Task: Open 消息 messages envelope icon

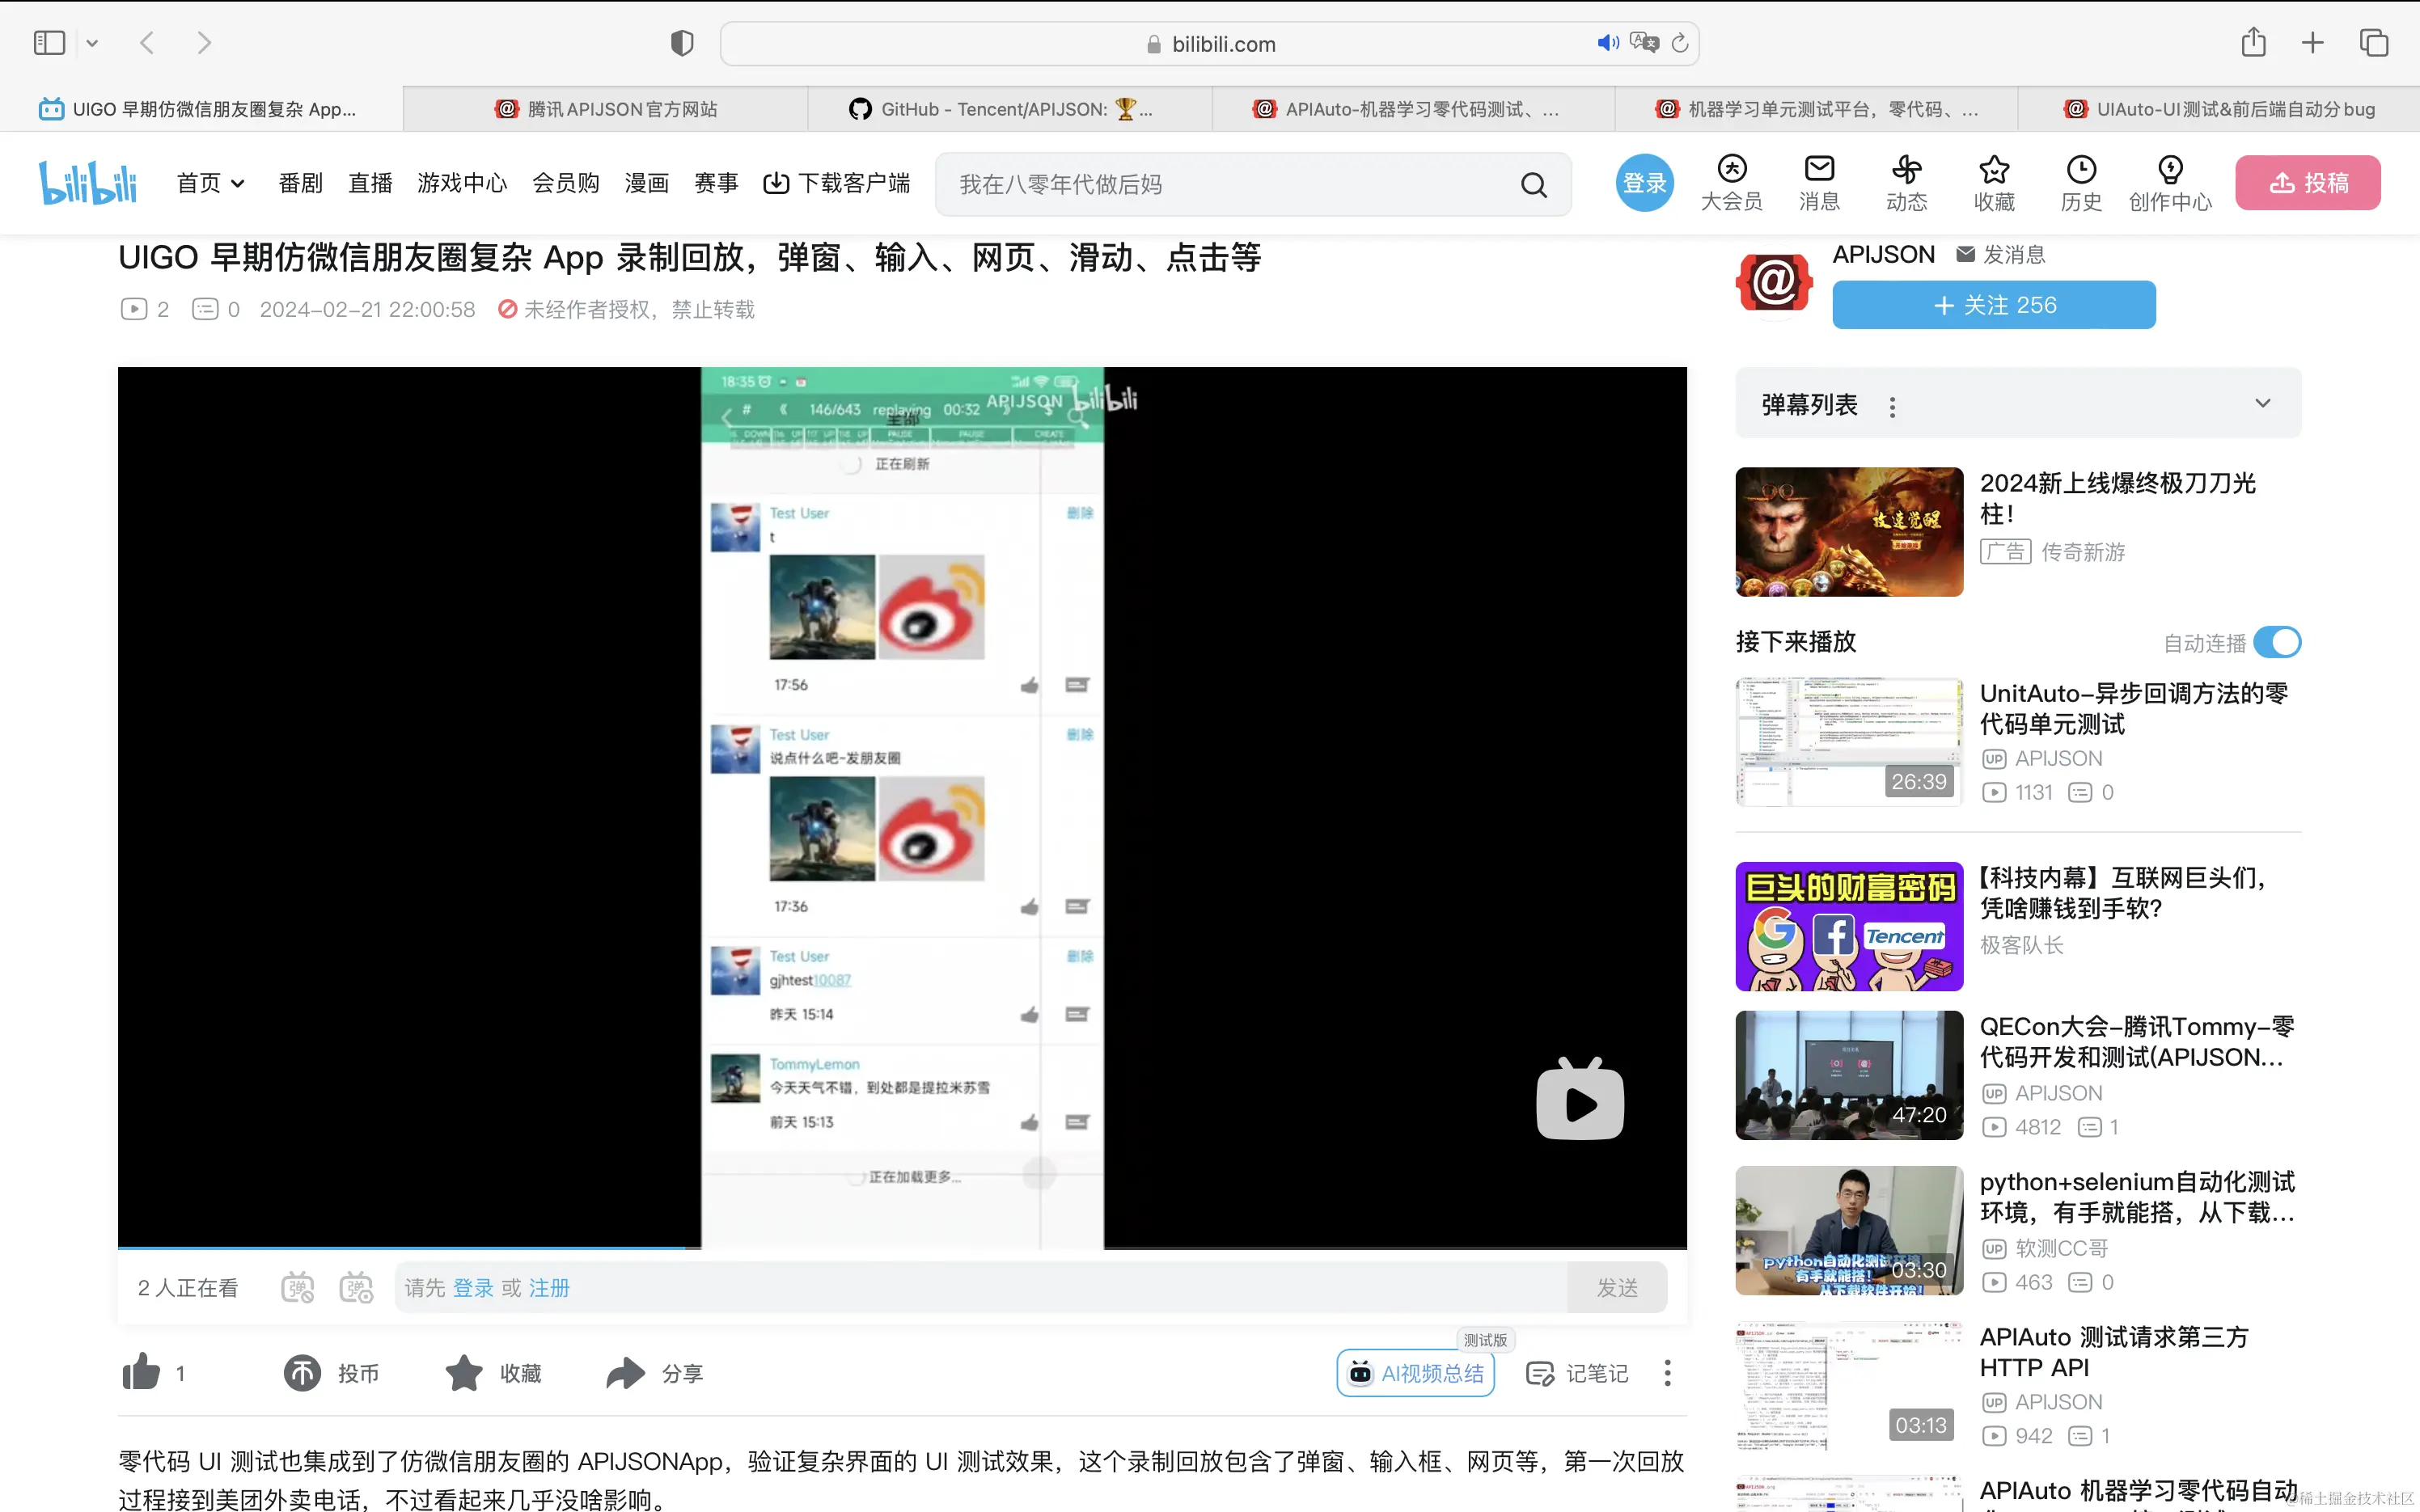Action: pos(1818,170)
